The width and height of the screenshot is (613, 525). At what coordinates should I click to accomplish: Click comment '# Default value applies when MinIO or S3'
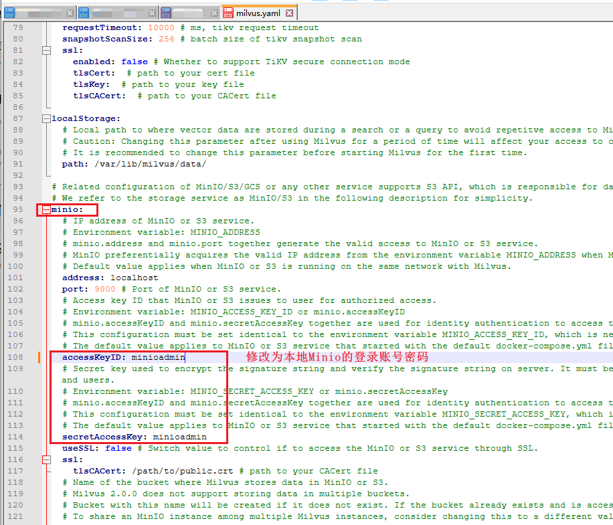pos(286,266)
